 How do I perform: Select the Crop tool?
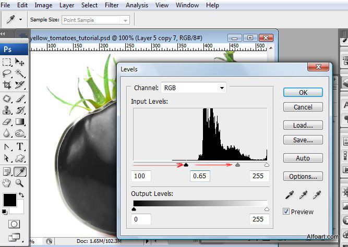pyautogui.click(x=7, y=85)
